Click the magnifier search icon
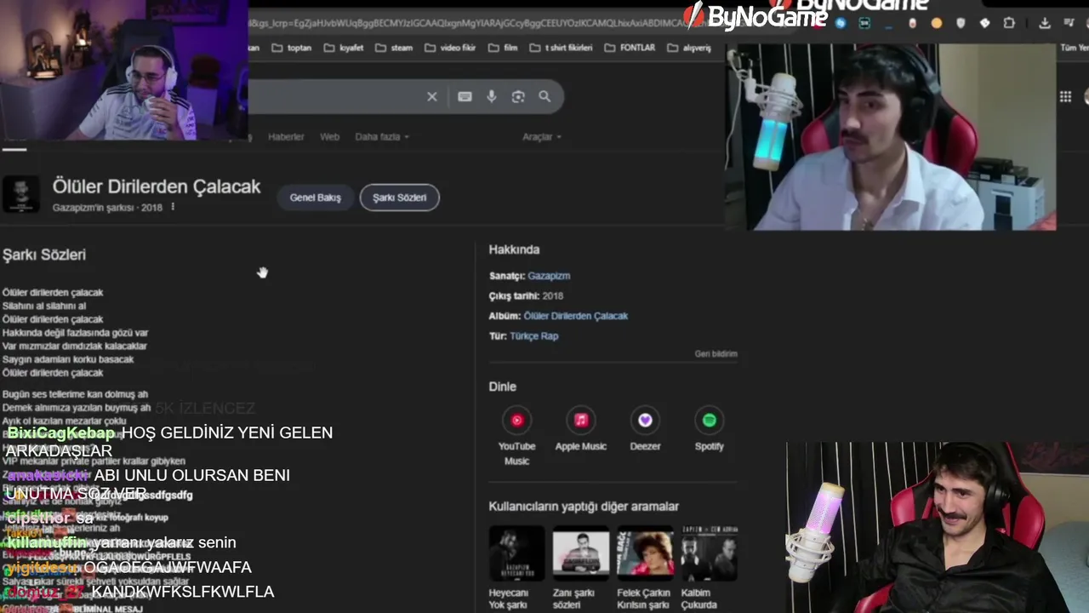 click(x=544, y=97)
